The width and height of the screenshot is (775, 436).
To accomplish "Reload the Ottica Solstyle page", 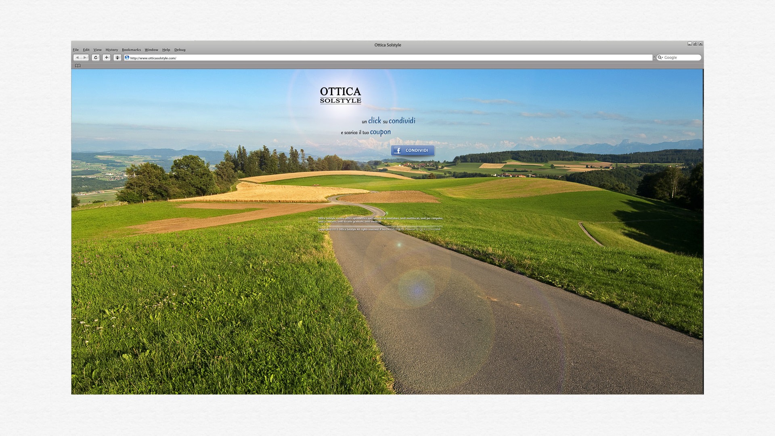I will pyautogui.click(x=96, y=58).
